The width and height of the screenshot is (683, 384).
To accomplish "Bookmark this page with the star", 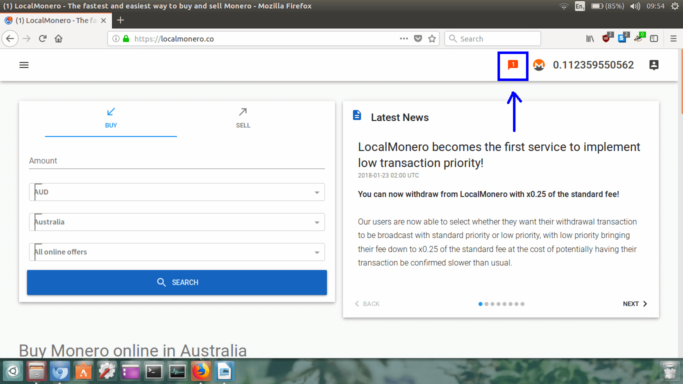I will coord(432,38).
